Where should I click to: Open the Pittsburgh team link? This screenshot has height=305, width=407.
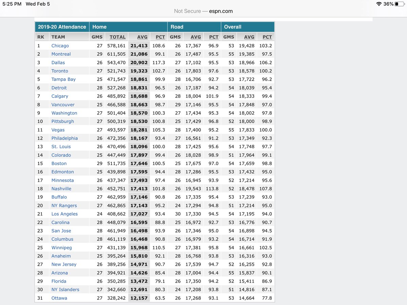click(63, 121)
